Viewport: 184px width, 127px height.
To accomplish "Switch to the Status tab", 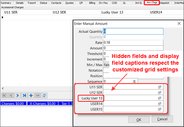I will coord(43,3).
